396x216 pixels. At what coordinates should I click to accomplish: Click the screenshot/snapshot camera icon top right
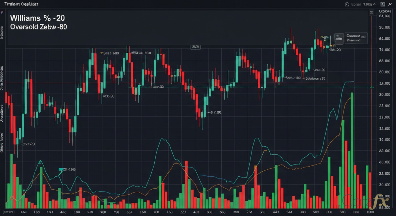coord(383,4)
